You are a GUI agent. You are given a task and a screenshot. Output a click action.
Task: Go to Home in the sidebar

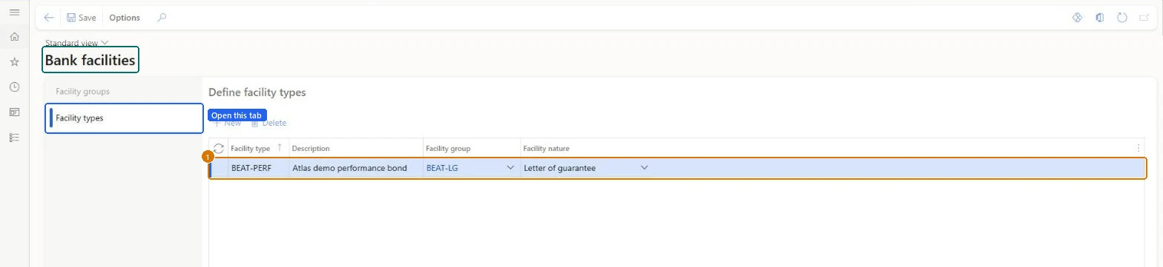click(x=14, y=36)
